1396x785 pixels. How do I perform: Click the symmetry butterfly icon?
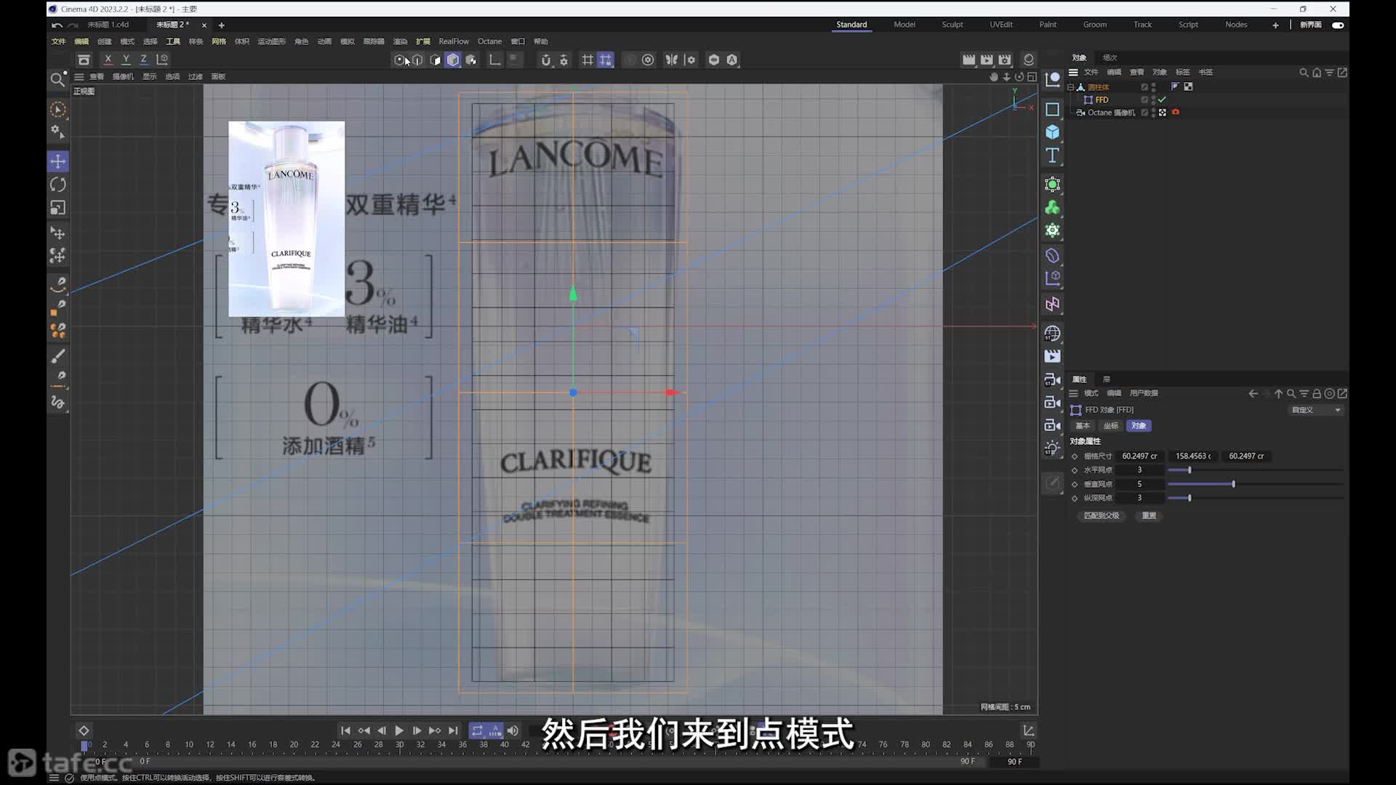(x=671, y=60)
